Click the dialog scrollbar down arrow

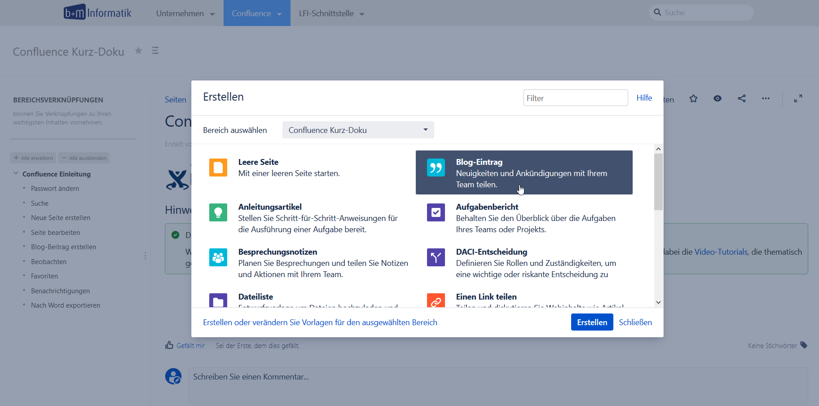pyautogui.click(x=659, y=303)
